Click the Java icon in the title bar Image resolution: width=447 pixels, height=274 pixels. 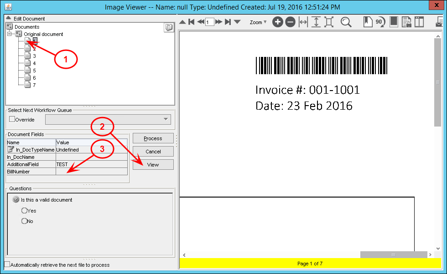pos(8,7)
